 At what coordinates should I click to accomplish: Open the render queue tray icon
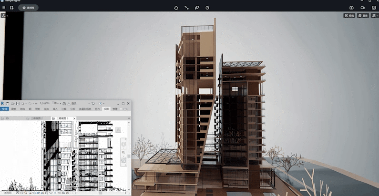374,8
